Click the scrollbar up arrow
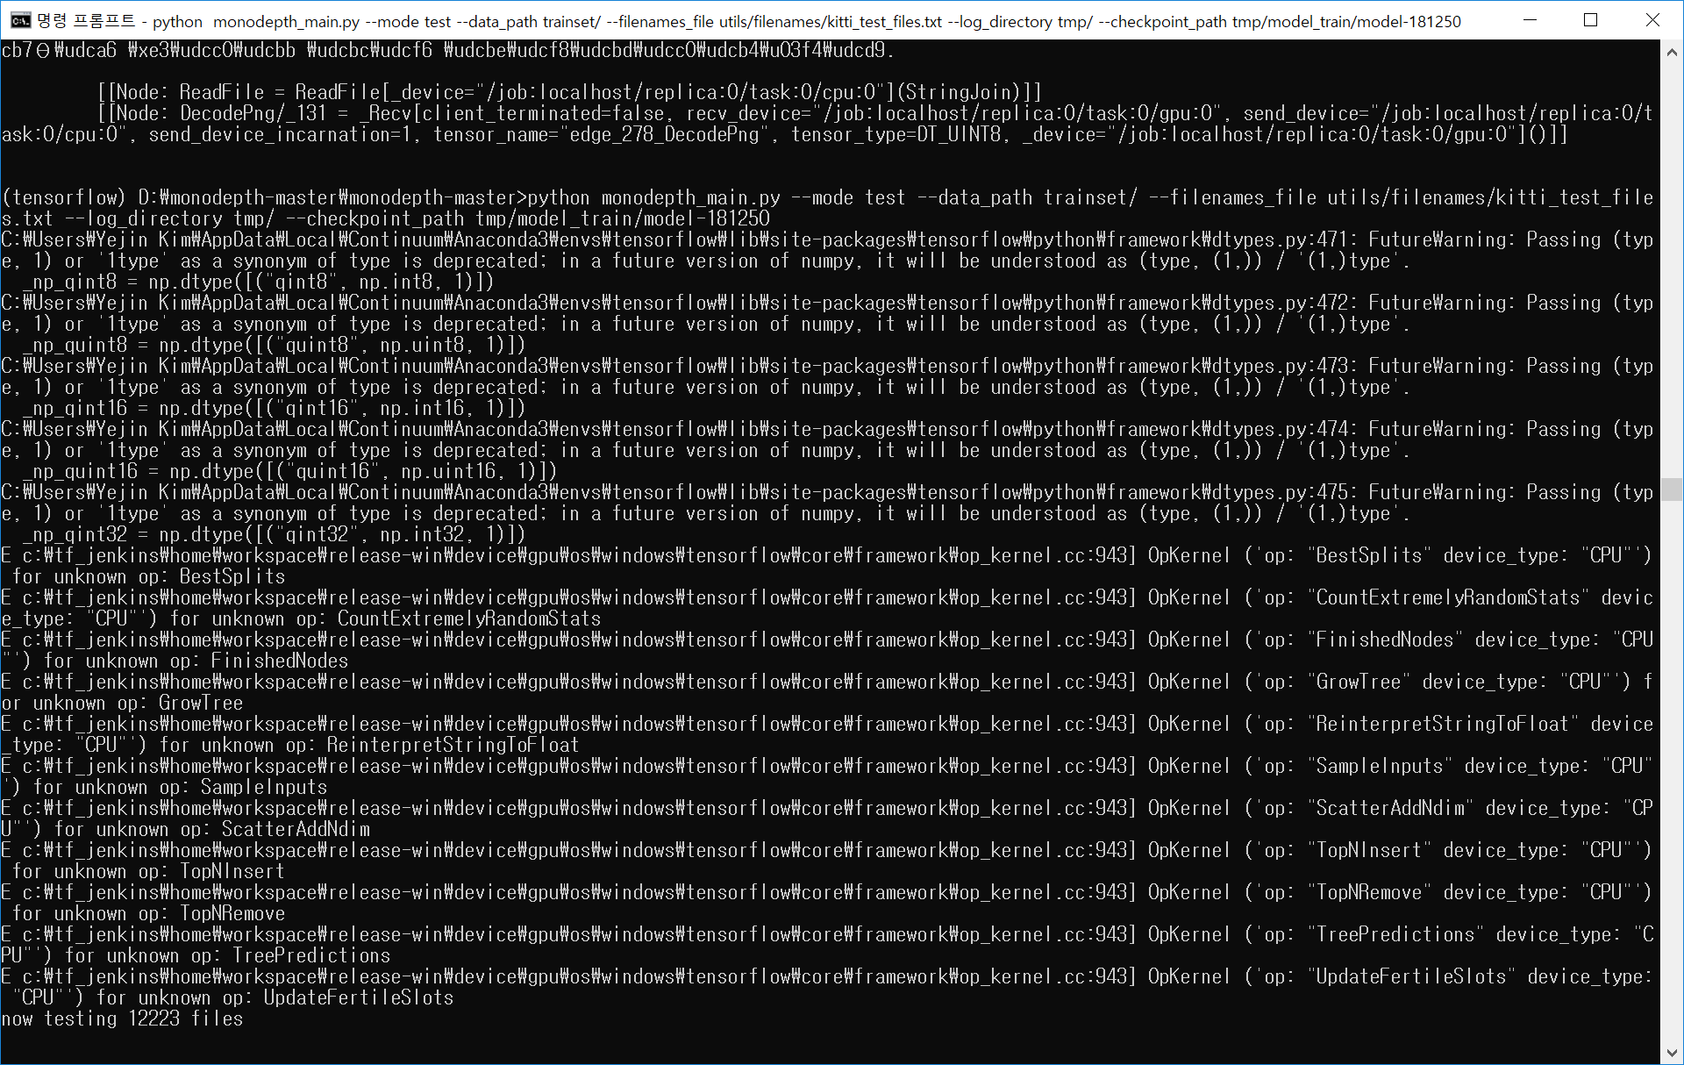This screenshot has height=1065, width=1684. coord(1672,52)
